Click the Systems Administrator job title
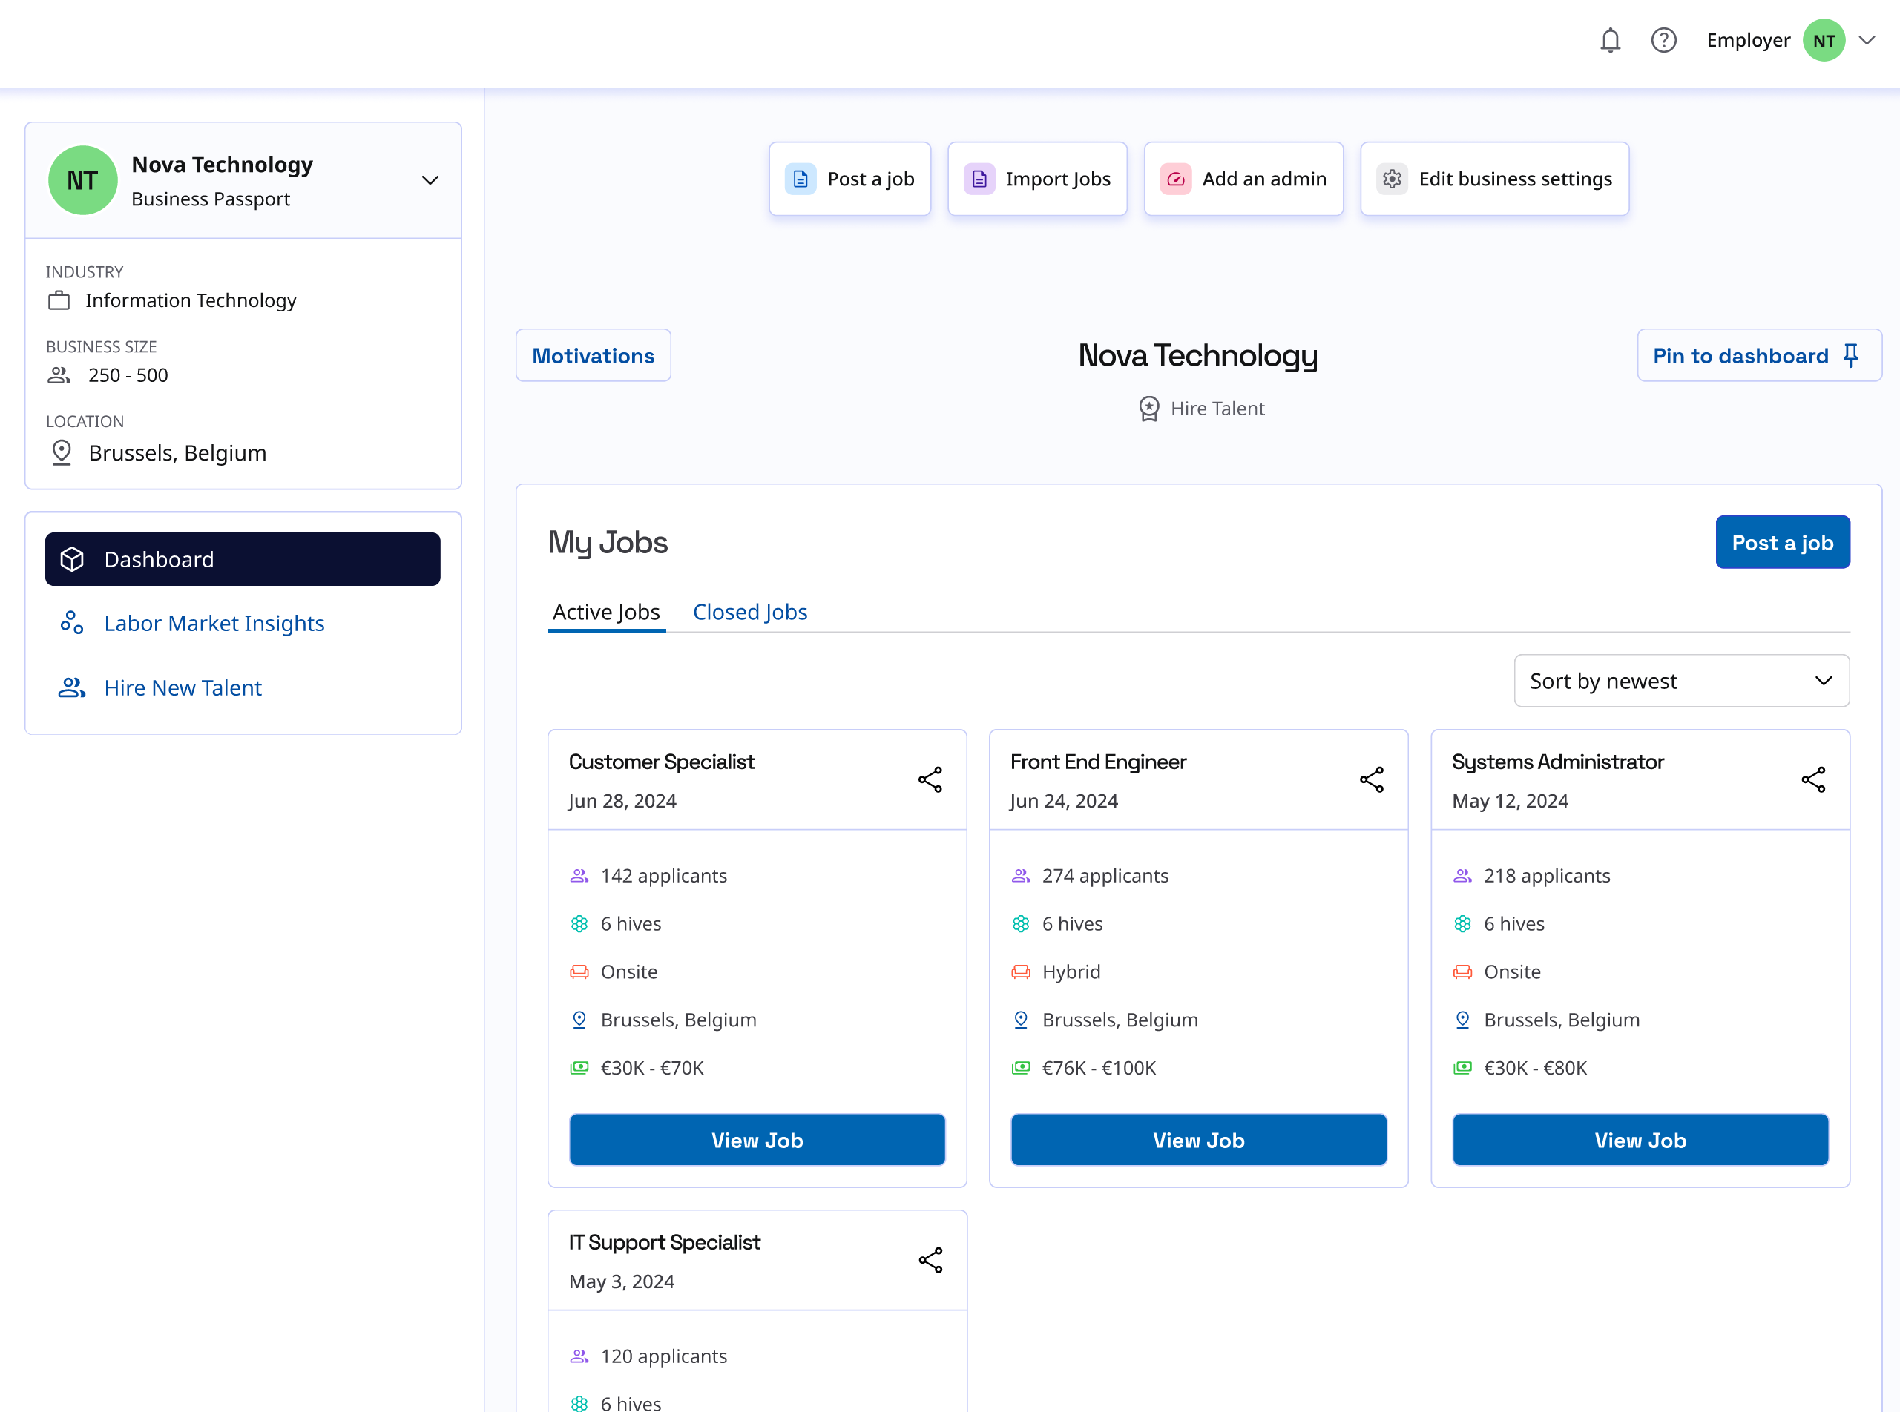1900x1412 pixels. coord(1557,762)
